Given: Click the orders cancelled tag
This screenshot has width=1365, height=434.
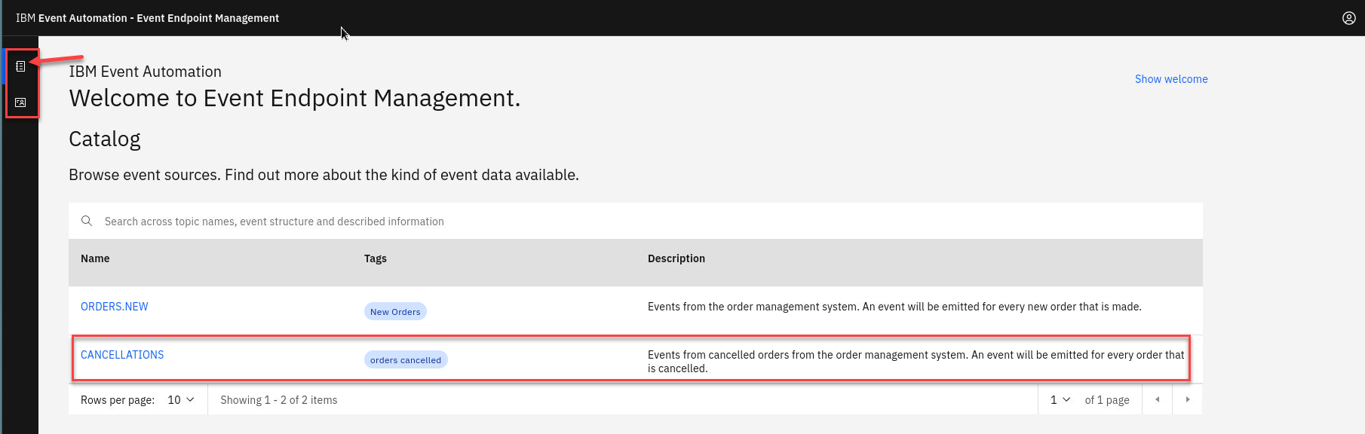Looking at the screenshot, I should (406, 360).
